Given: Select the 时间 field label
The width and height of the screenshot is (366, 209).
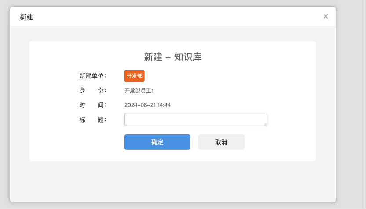Looking at the screenshot, I should pos(92,105).
